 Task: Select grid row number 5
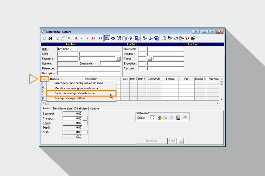[43, 99]
